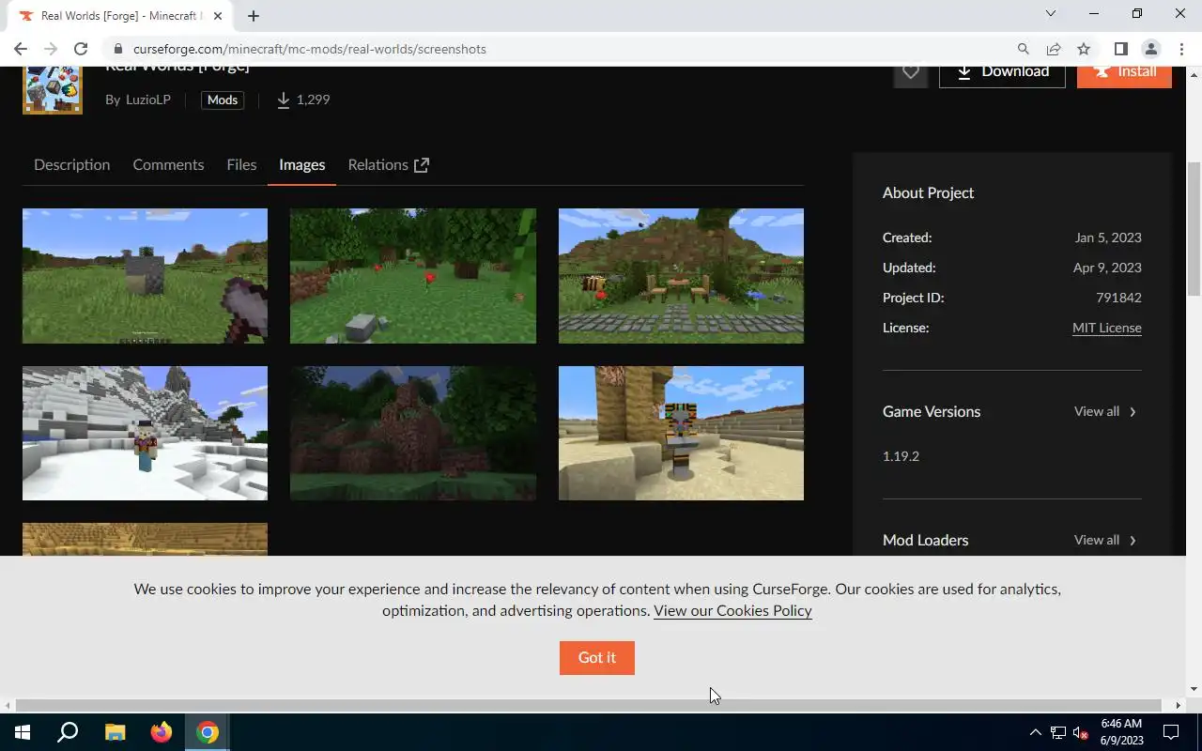This screenshot has width=1202, height=751.
Task: Show hidden system tray icons
Action: coord(1035,732)
